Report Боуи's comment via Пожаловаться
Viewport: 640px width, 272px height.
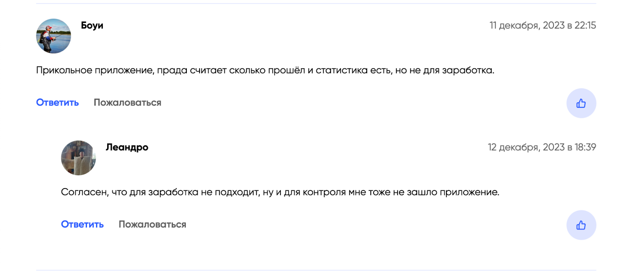click(x=128, y=103)
